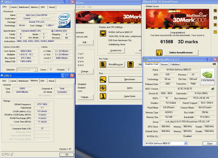Open Memory tab in upper CPU-Z

[35, 7]
